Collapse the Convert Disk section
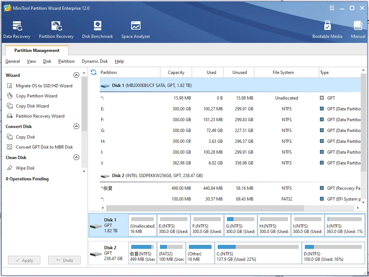This screenshot has width=369, height=277. coord(76,126)
